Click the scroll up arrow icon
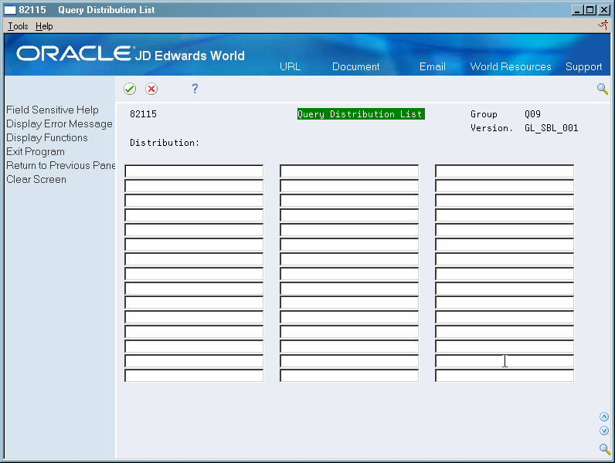This screenshot has width=615, height=463. point(604,417)
